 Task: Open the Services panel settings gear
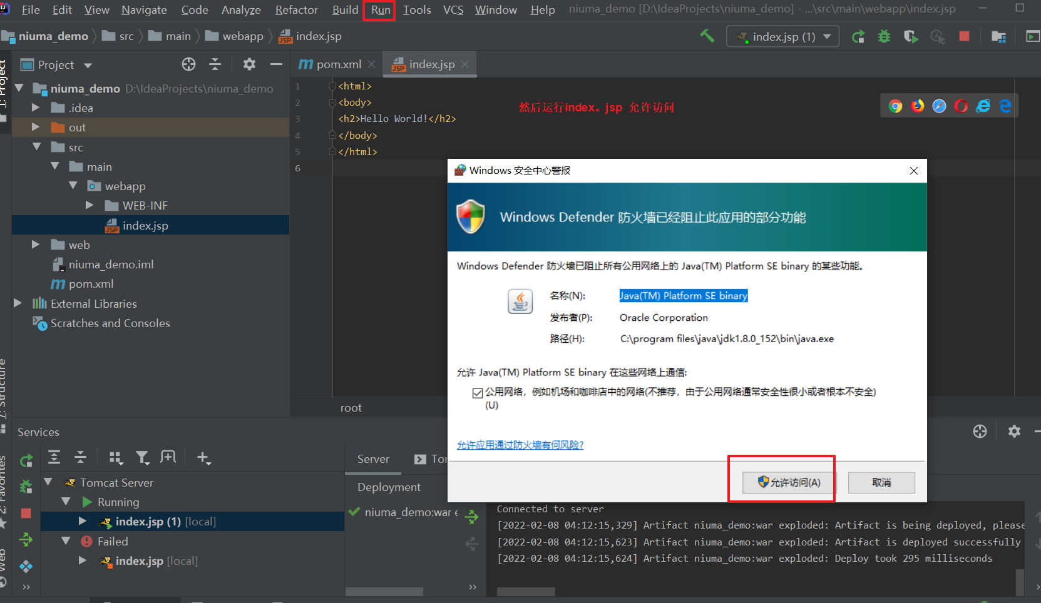pos(1014,431)
